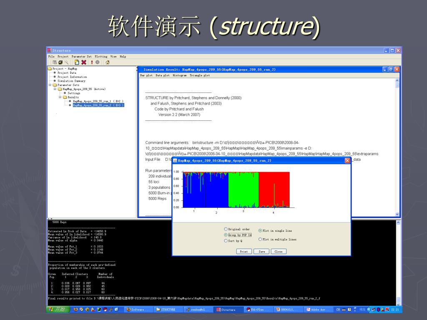427x320 pixels.
Task: Open the Bar plot menu
Action: 146,75
